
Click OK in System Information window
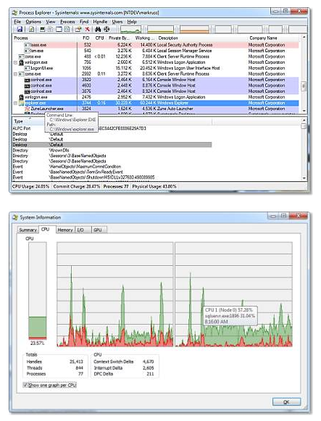(x=286, y=402)
